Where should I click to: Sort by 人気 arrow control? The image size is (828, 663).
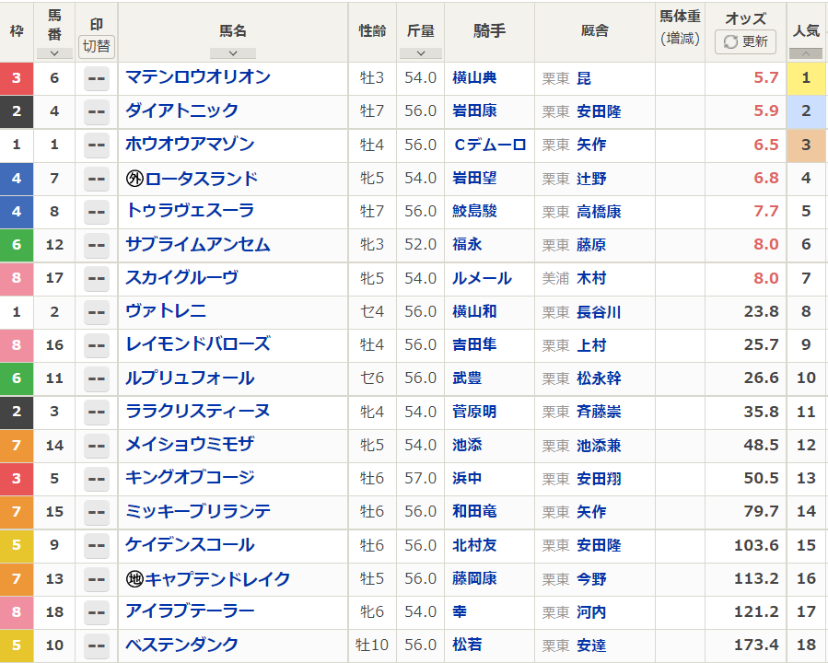point(805,53)
